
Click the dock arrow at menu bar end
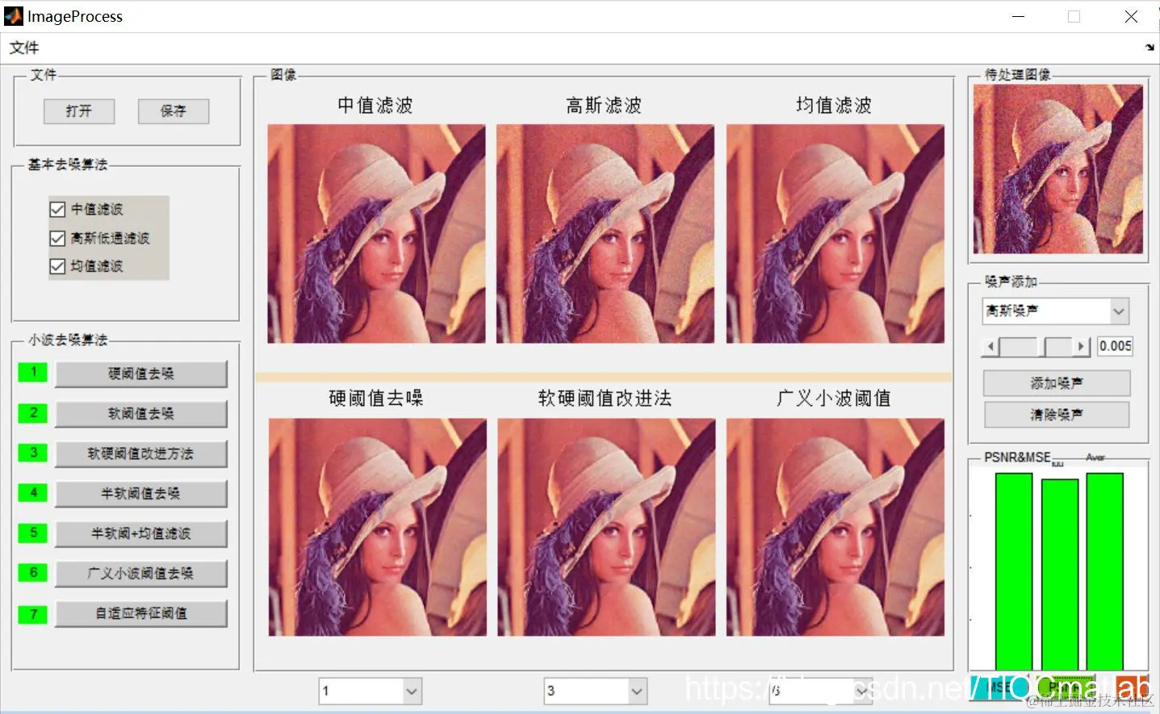click(1150, 48)
